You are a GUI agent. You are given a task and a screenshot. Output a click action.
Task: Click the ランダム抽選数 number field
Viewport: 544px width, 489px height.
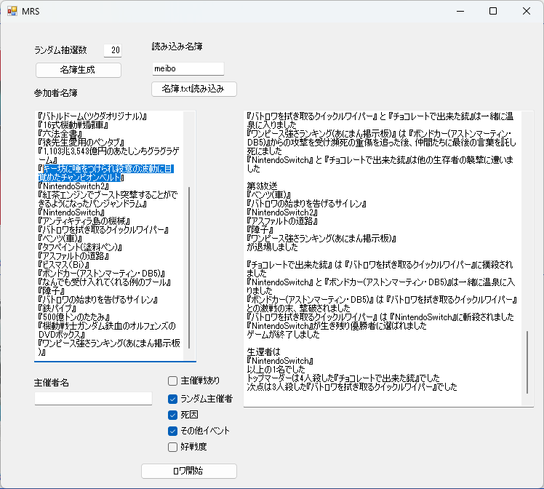(x=112, y=50)
